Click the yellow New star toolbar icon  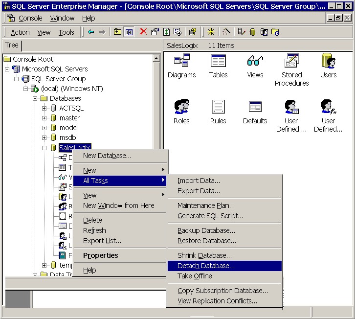(x=211, y=32)
